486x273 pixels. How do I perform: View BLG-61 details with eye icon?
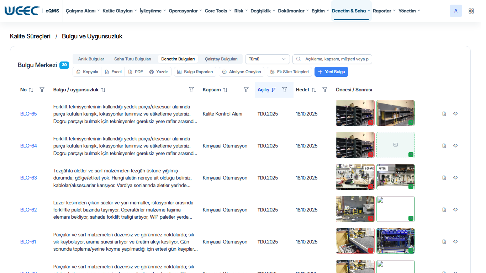coord(455,242)
